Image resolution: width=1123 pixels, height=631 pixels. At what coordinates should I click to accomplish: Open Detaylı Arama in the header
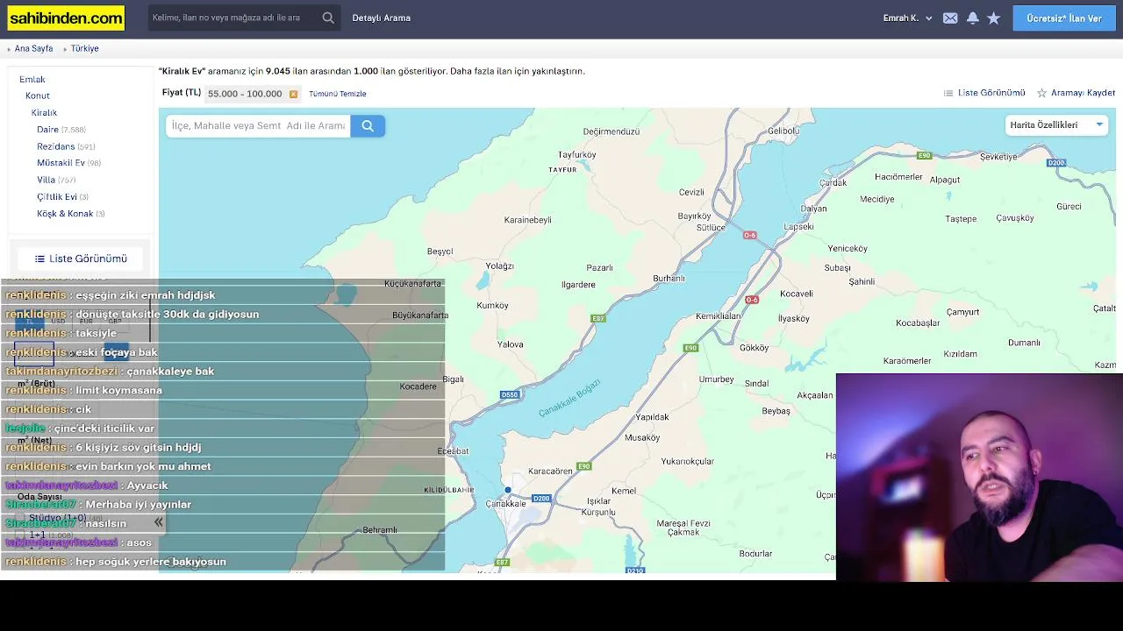click(381, 18)
